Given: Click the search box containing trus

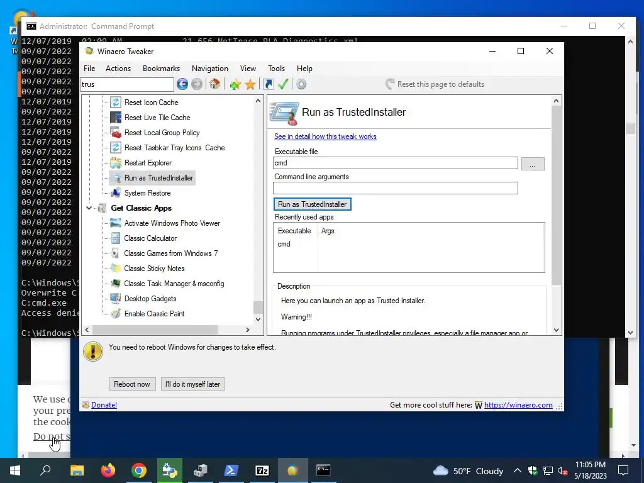Looking at the screenshot, I should tap(127, 84).
